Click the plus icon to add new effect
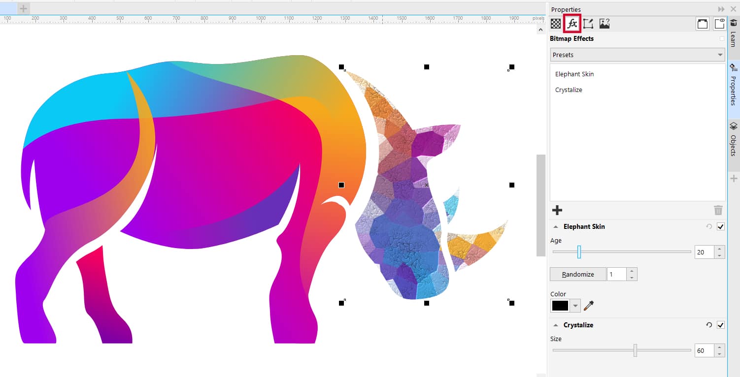The height and width of the screenshot is (377, 740). click(557, 210)
